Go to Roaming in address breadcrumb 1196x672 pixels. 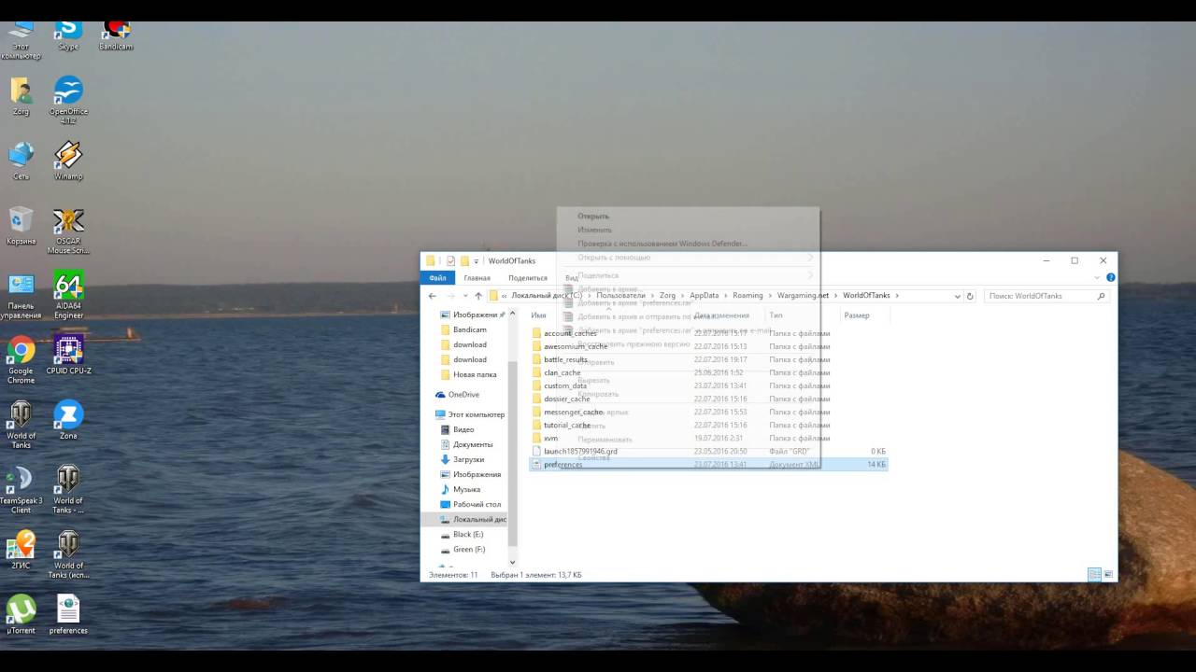pyautogui.click(x=747, y=296)
